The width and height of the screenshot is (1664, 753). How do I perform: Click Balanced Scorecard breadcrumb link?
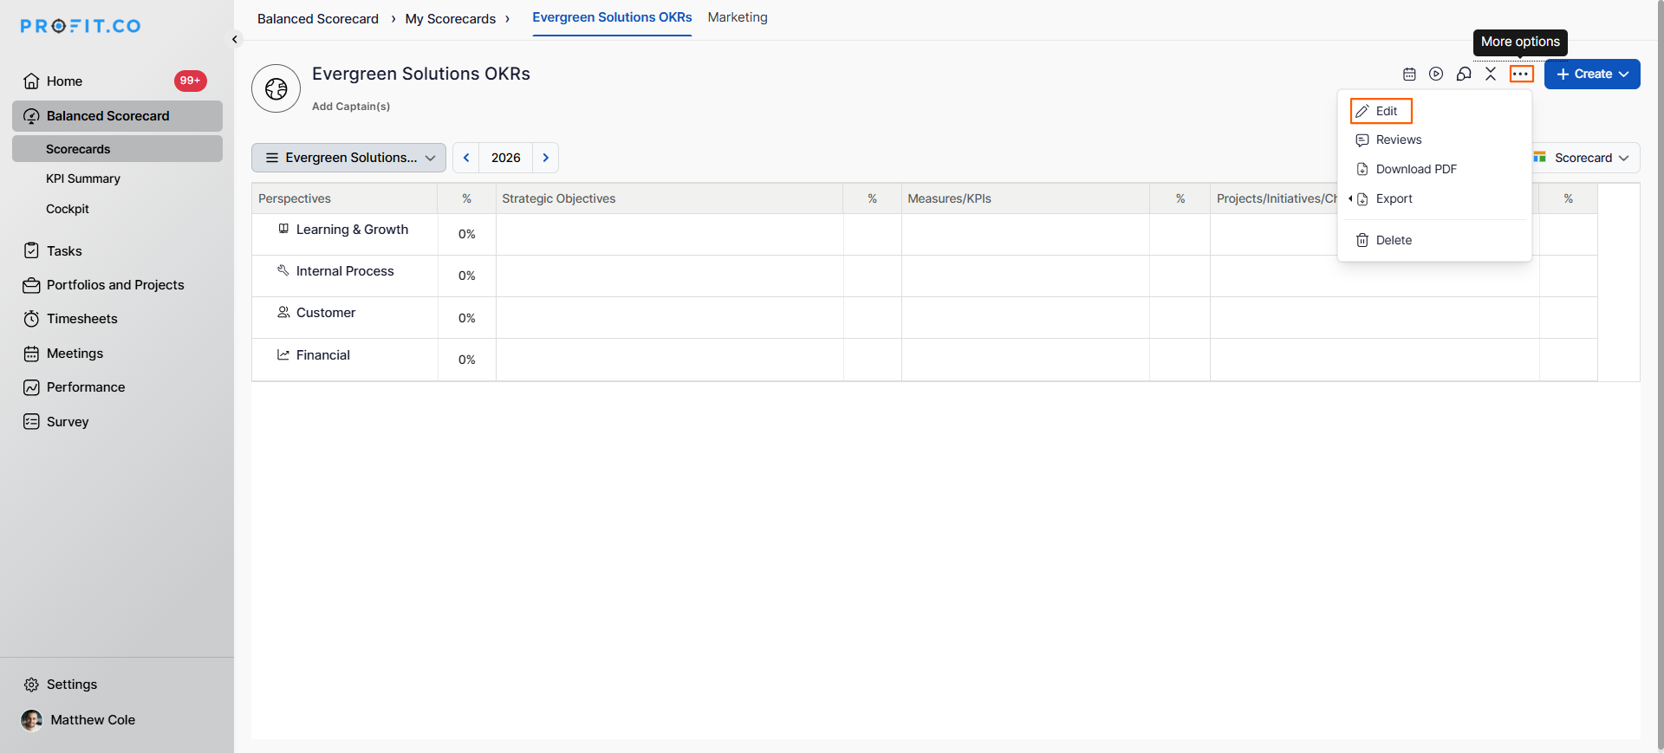click(x=318, y=19)
